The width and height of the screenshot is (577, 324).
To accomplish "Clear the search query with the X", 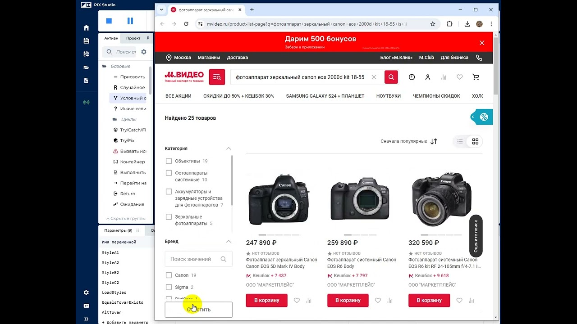I will pos(374,77).
